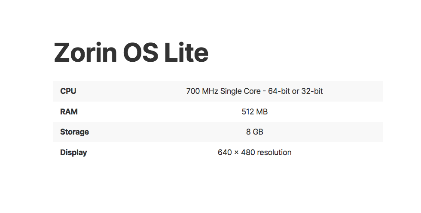Click the 700 MHz text
Viewport: 421px width, 213px height.
202,91
